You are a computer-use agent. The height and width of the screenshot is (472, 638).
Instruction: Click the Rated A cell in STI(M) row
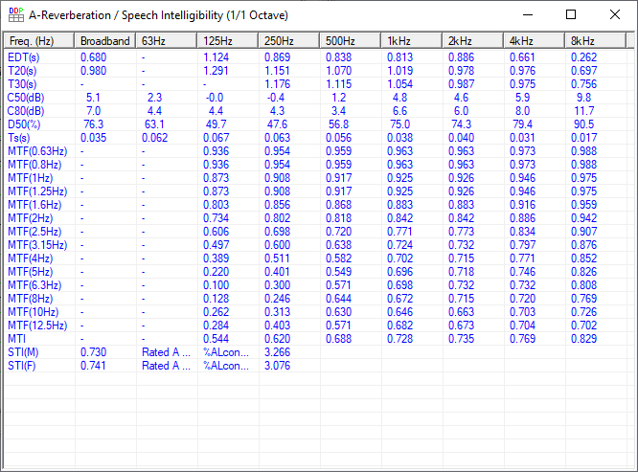coord(167,352)
